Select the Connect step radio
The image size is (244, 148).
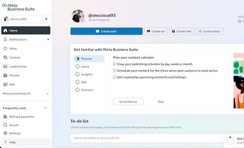tap(77, 90)
